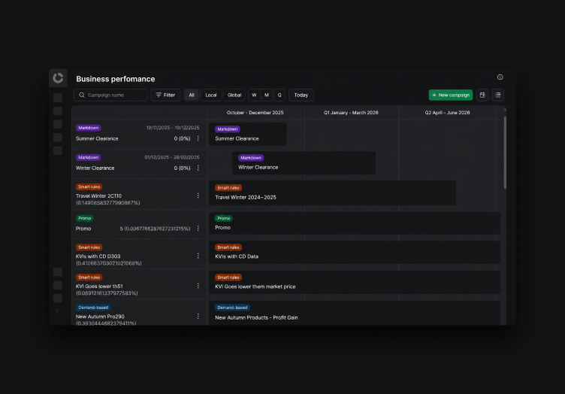Click Markdown tag in Summer Clearance list row
565x394 pixels.
(89, 128)
